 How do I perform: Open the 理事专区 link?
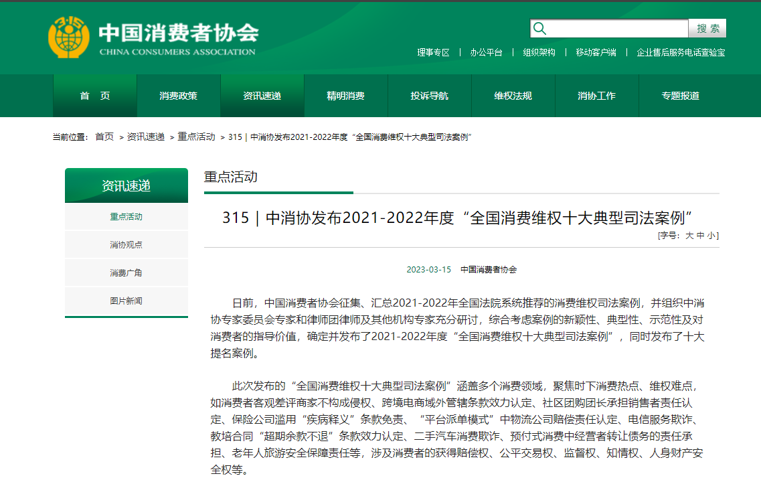(x=434, y=52)
